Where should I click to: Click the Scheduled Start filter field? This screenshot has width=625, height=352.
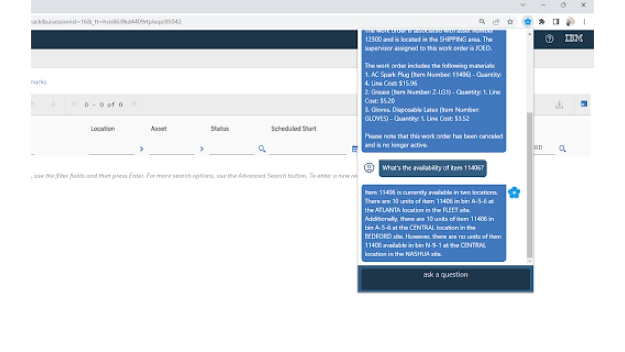[307, 149]
